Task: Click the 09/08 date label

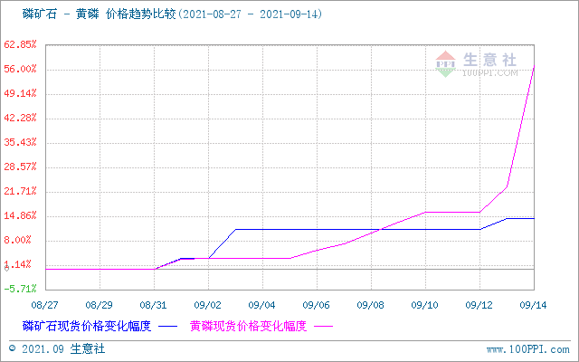Action: pyautogui.click(x=370, y=305)
